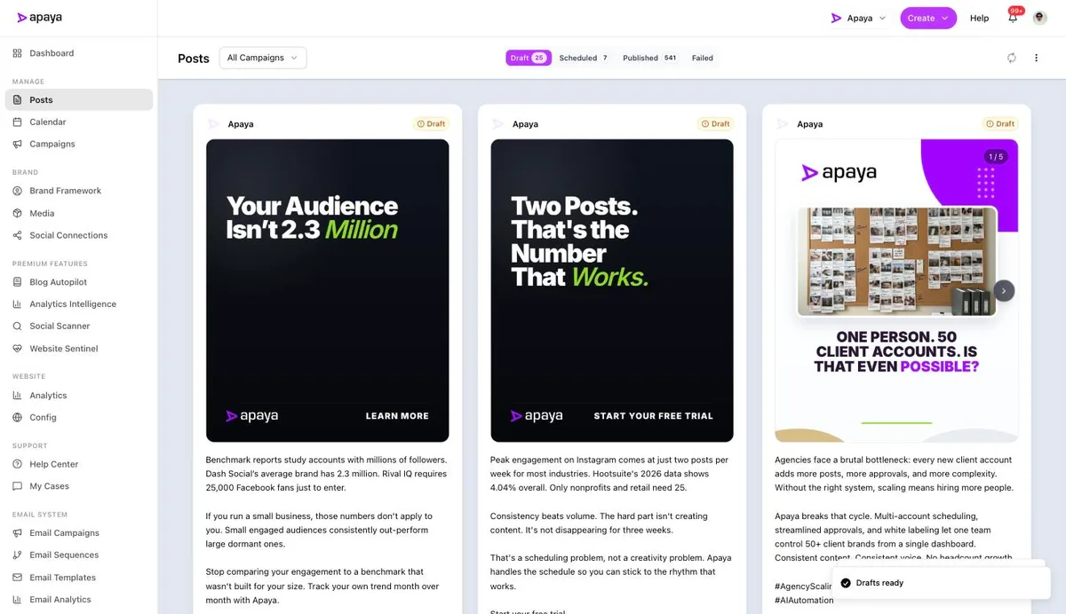1066x614 pixels.
Task: Expand the Apaya workspace selector
Action: (x=858, y=18)
